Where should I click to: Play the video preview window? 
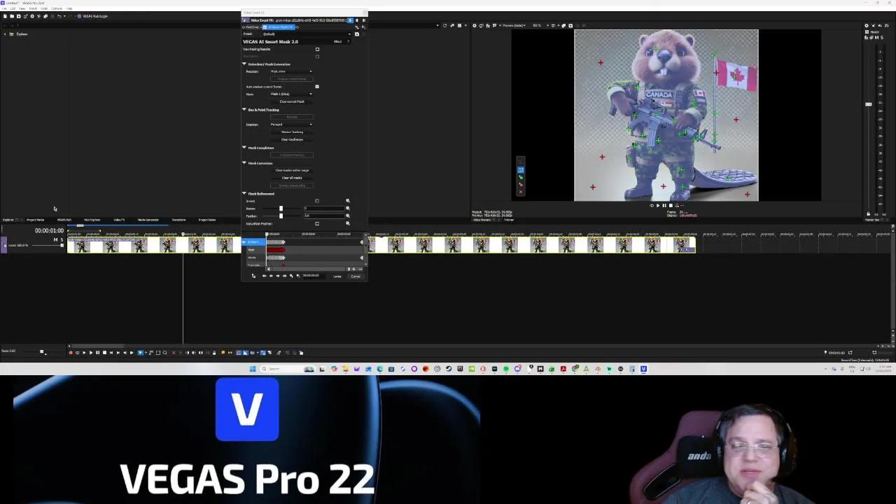click(x=658, y=205)
